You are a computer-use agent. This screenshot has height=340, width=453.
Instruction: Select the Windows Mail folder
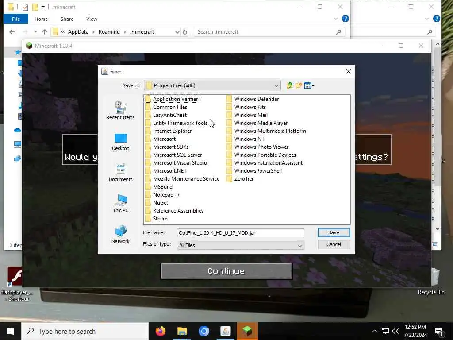click(247, 115)
